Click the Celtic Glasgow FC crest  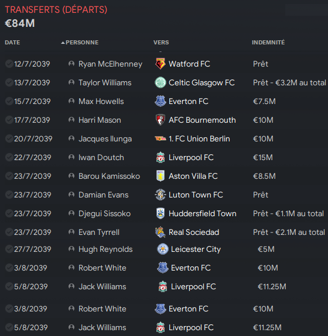(x=160, y=82)
